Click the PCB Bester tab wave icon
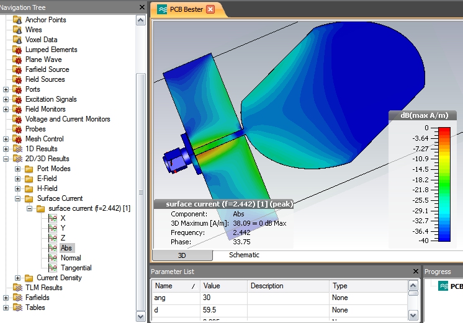The height and width of the screenshot is (323, 463). pyautogui.click(x=162, y=9)
